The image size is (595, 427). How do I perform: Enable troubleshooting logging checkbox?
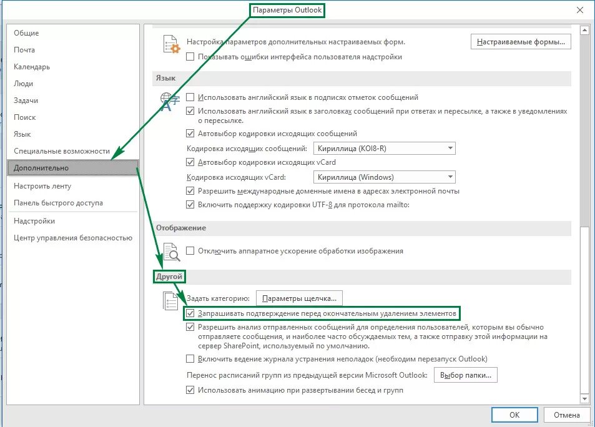click(x=190, y=359)
